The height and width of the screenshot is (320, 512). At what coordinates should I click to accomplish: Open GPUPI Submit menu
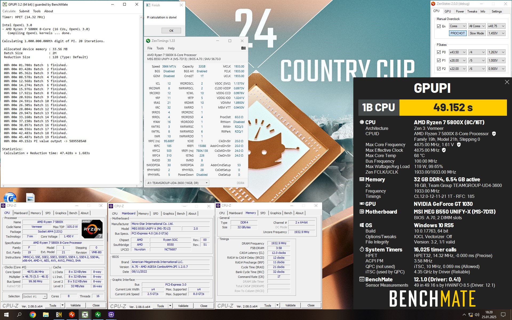(x=24, y=11)
